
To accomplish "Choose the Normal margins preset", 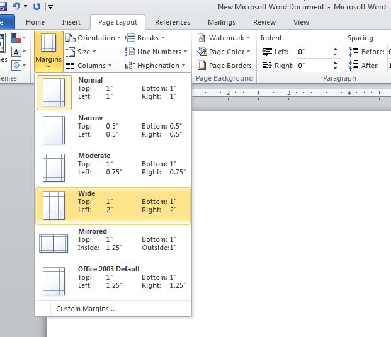I will [x=113, y=93].
